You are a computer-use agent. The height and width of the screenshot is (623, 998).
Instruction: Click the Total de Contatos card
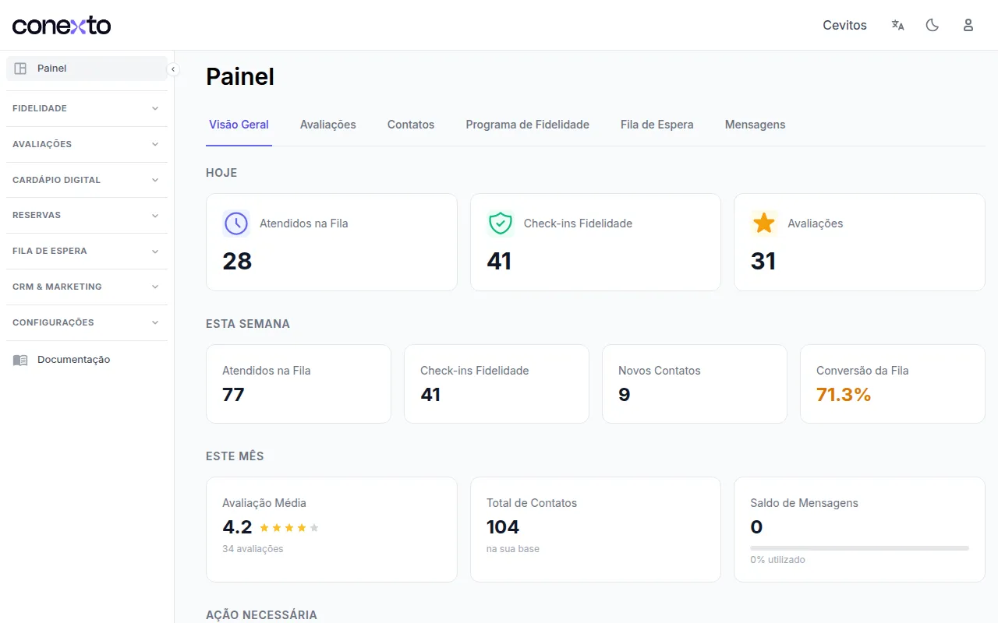[596, 530]
